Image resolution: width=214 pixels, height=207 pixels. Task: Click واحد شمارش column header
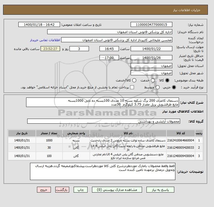tap(76, 133)
